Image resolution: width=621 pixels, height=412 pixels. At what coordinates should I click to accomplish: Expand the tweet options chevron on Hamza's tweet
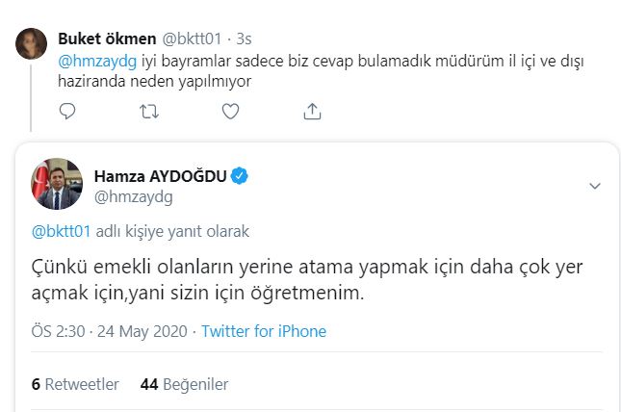coord(594,185)
